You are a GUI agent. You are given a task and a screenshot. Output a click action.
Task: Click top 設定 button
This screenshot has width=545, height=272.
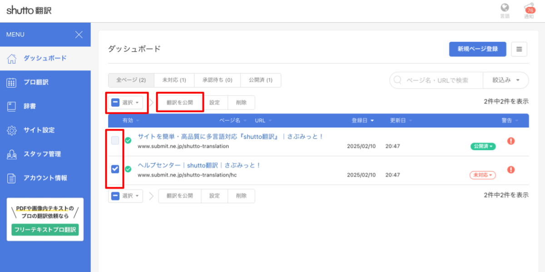214,102
